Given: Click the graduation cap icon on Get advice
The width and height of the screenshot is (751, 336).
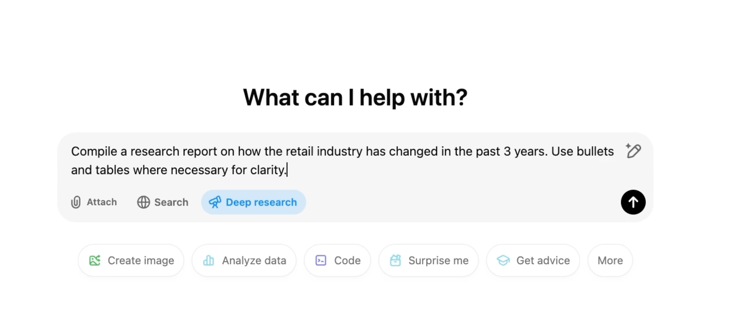Looking at the screenshot, I should click(503, 261).
